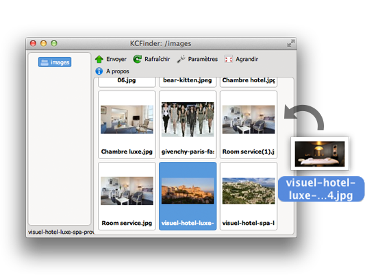The height and width of the screenshot is (275, 365).
Task: Open the A propos text entry
Action: click(x=118, y=71)
